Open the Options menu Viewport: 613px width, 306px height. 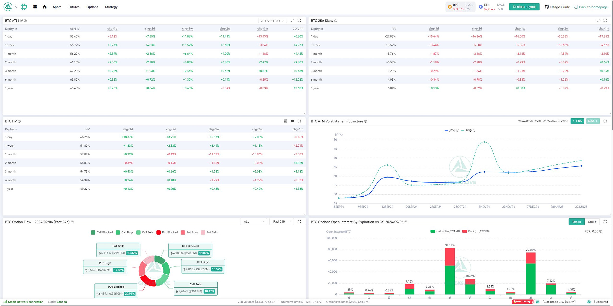(x=92, y=7)
